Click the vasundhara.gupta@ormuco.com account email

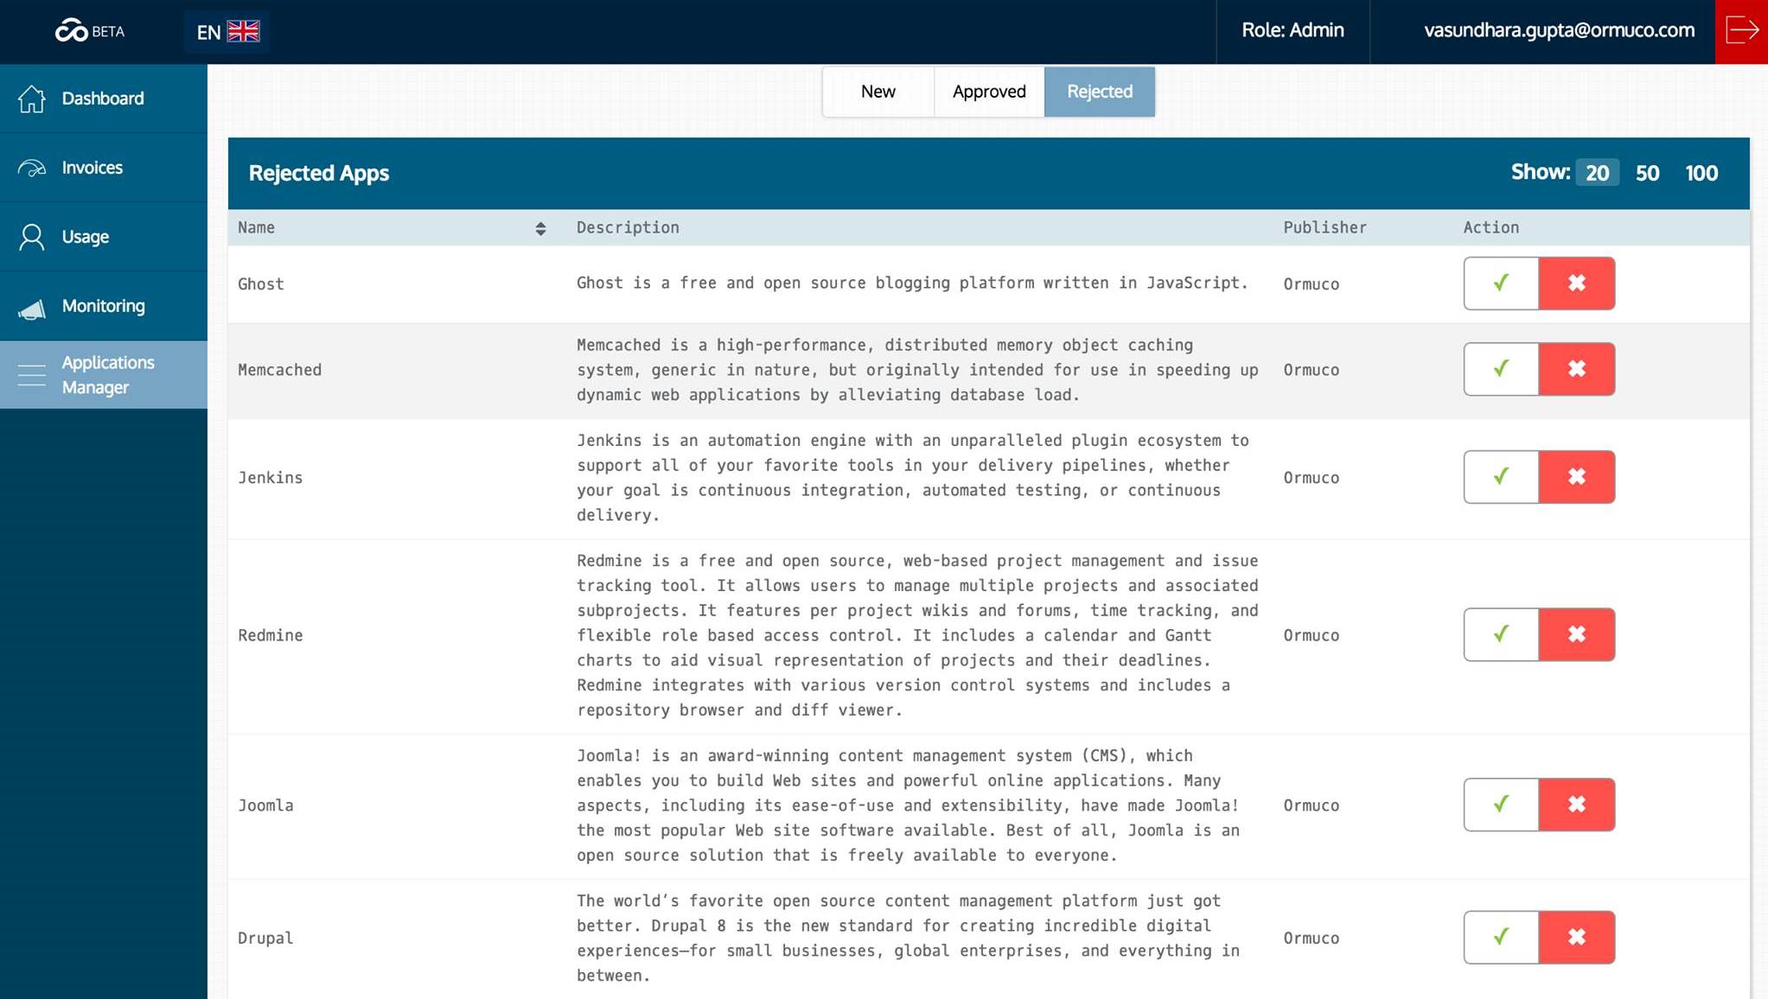click(x=1559, y=31)
